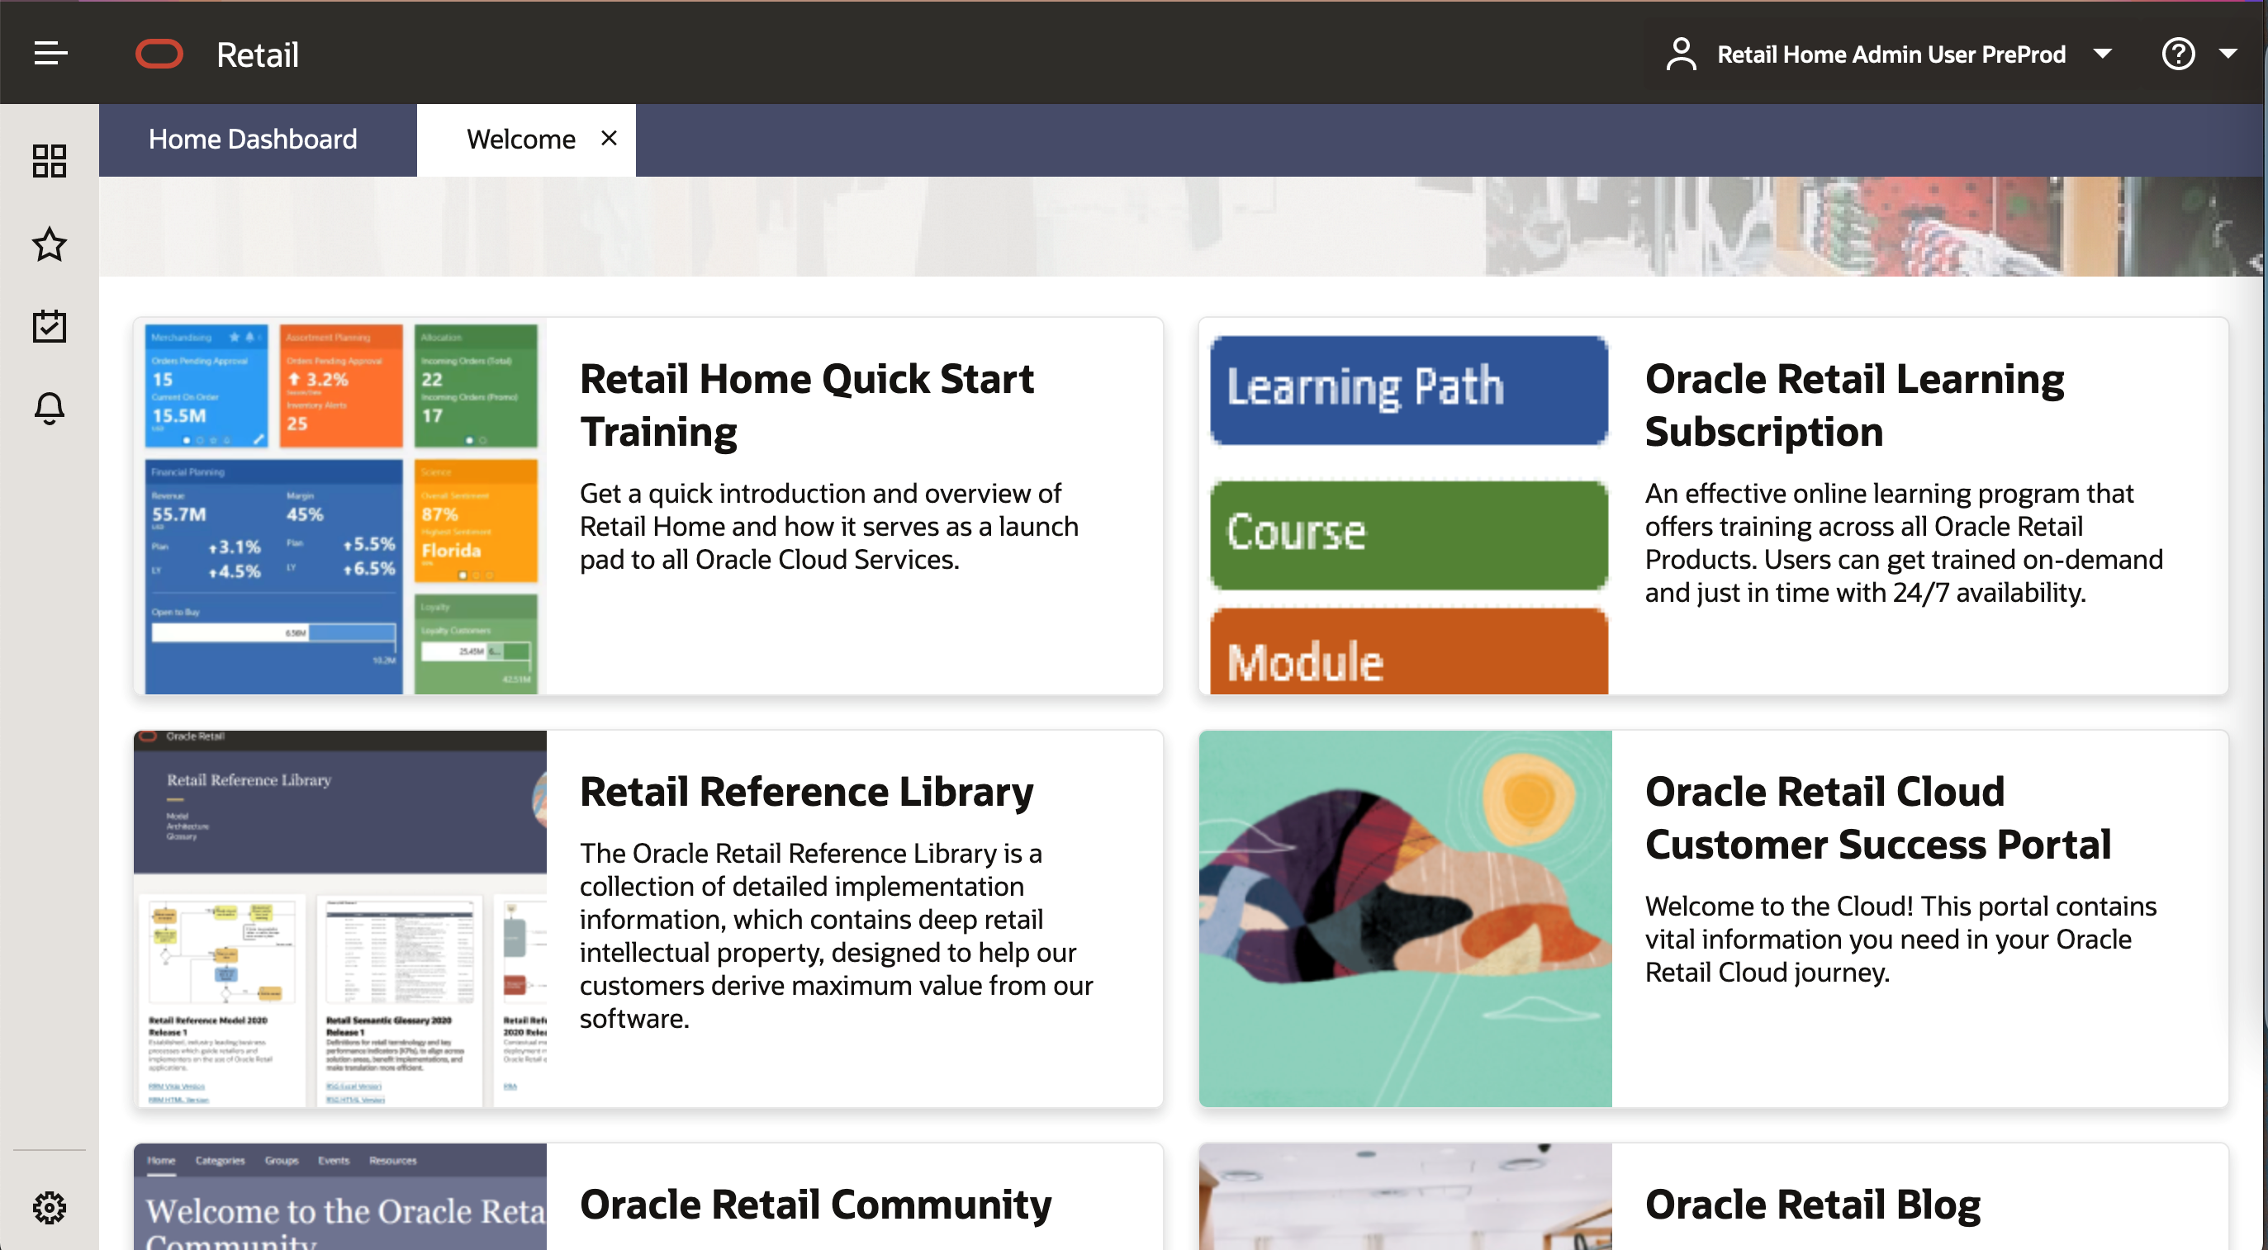The image size is (2268, 1250).
Task: Expand the Retail Home Admin User dropdown arrow
Action: (x=2103, y=54)
